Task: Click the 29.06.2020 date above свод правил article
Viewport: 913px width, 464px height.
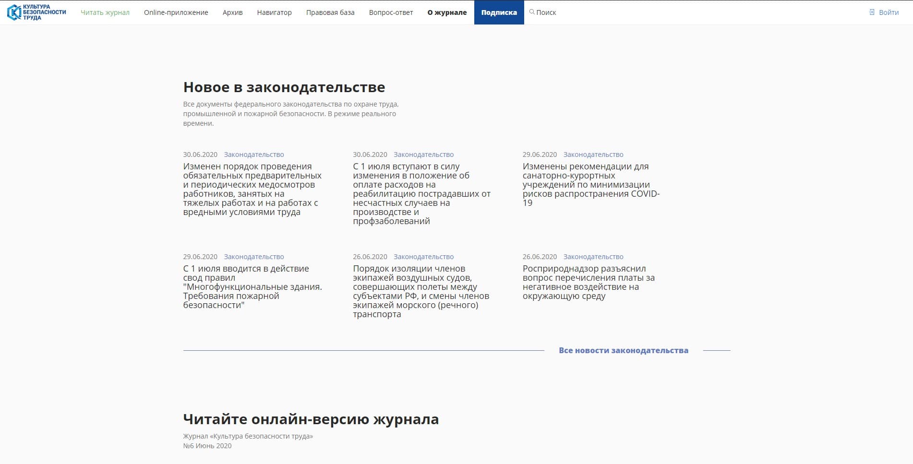Action: tap(200, 257)
